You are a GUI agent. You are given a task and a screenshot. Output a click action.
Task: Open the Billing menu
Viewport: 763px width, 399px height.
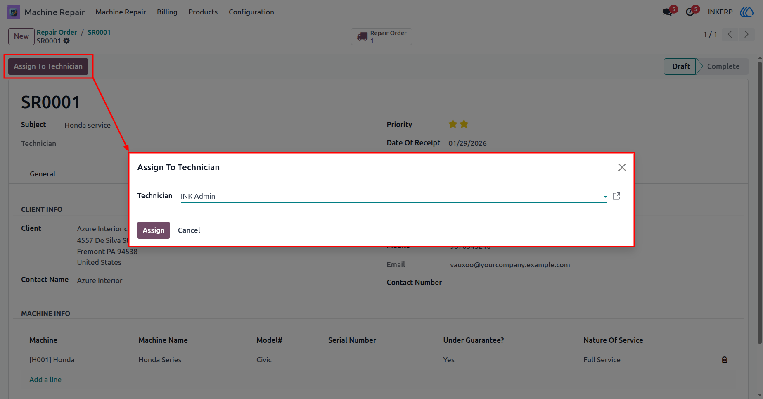pyautogui.click(x=167, y=12)
